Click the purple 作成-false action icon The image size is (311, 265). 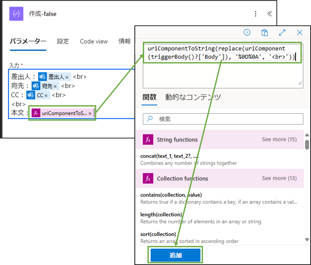click(16, 14)
